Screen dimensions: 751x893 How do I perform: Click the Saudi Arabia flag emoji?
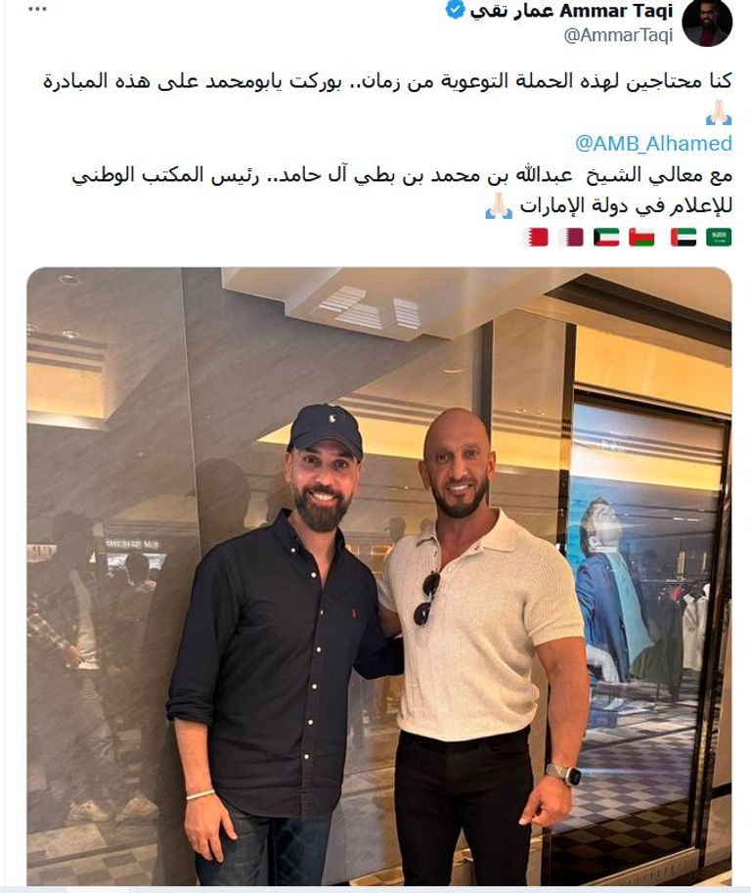click(x=719, y=237)
